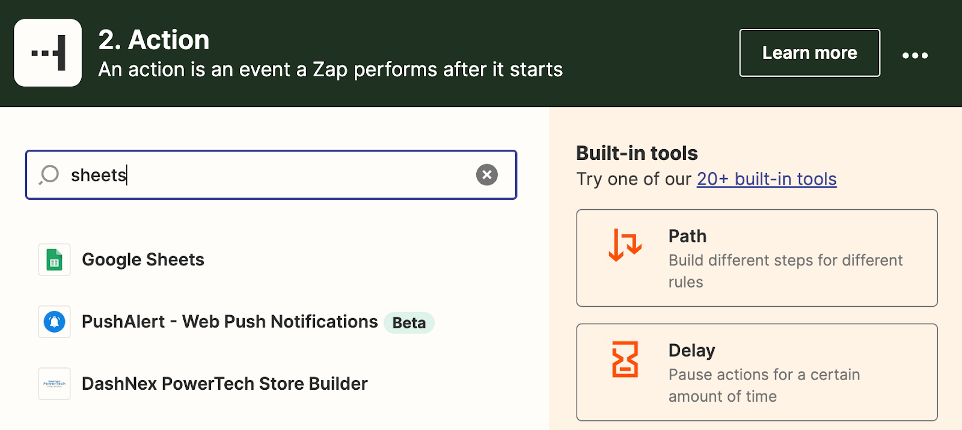Click the Built-in tools heading
Screen dimensions: 962x430
click(x=637, y=153)
